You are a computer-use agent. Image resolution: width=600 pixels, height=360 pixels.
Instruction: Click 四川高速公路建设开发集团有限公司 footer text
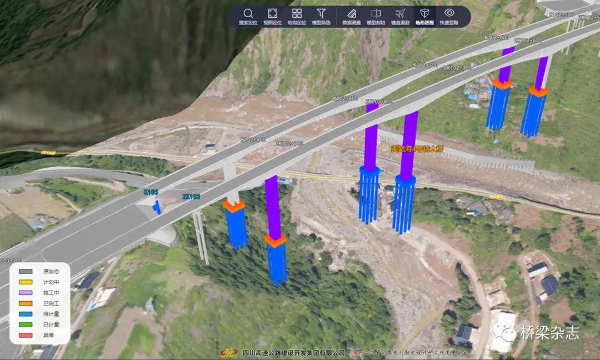pyautogui.click(x=293, y=352)
